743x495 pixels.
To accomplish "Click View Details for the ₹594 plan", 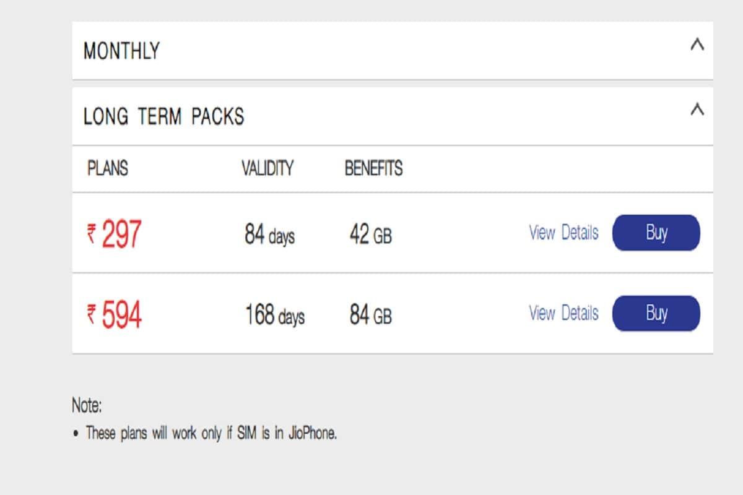I will click(563, 313).
